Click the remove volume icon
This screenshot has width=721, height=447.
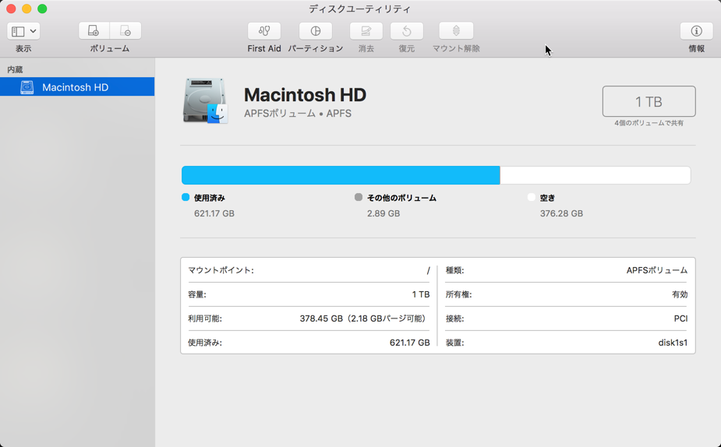tap(125, 31)
